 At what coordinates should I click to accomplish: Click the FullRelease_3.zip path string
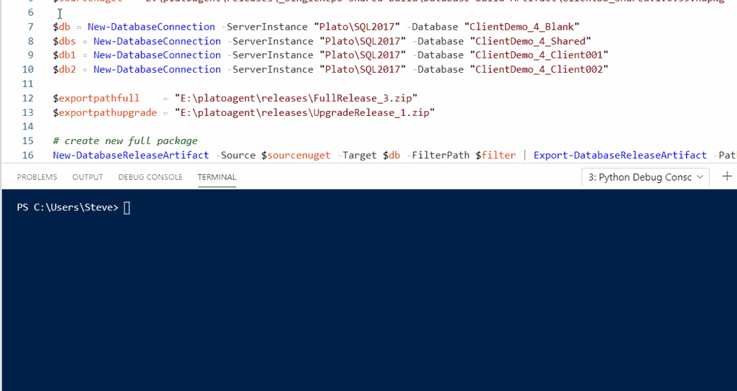296,98
